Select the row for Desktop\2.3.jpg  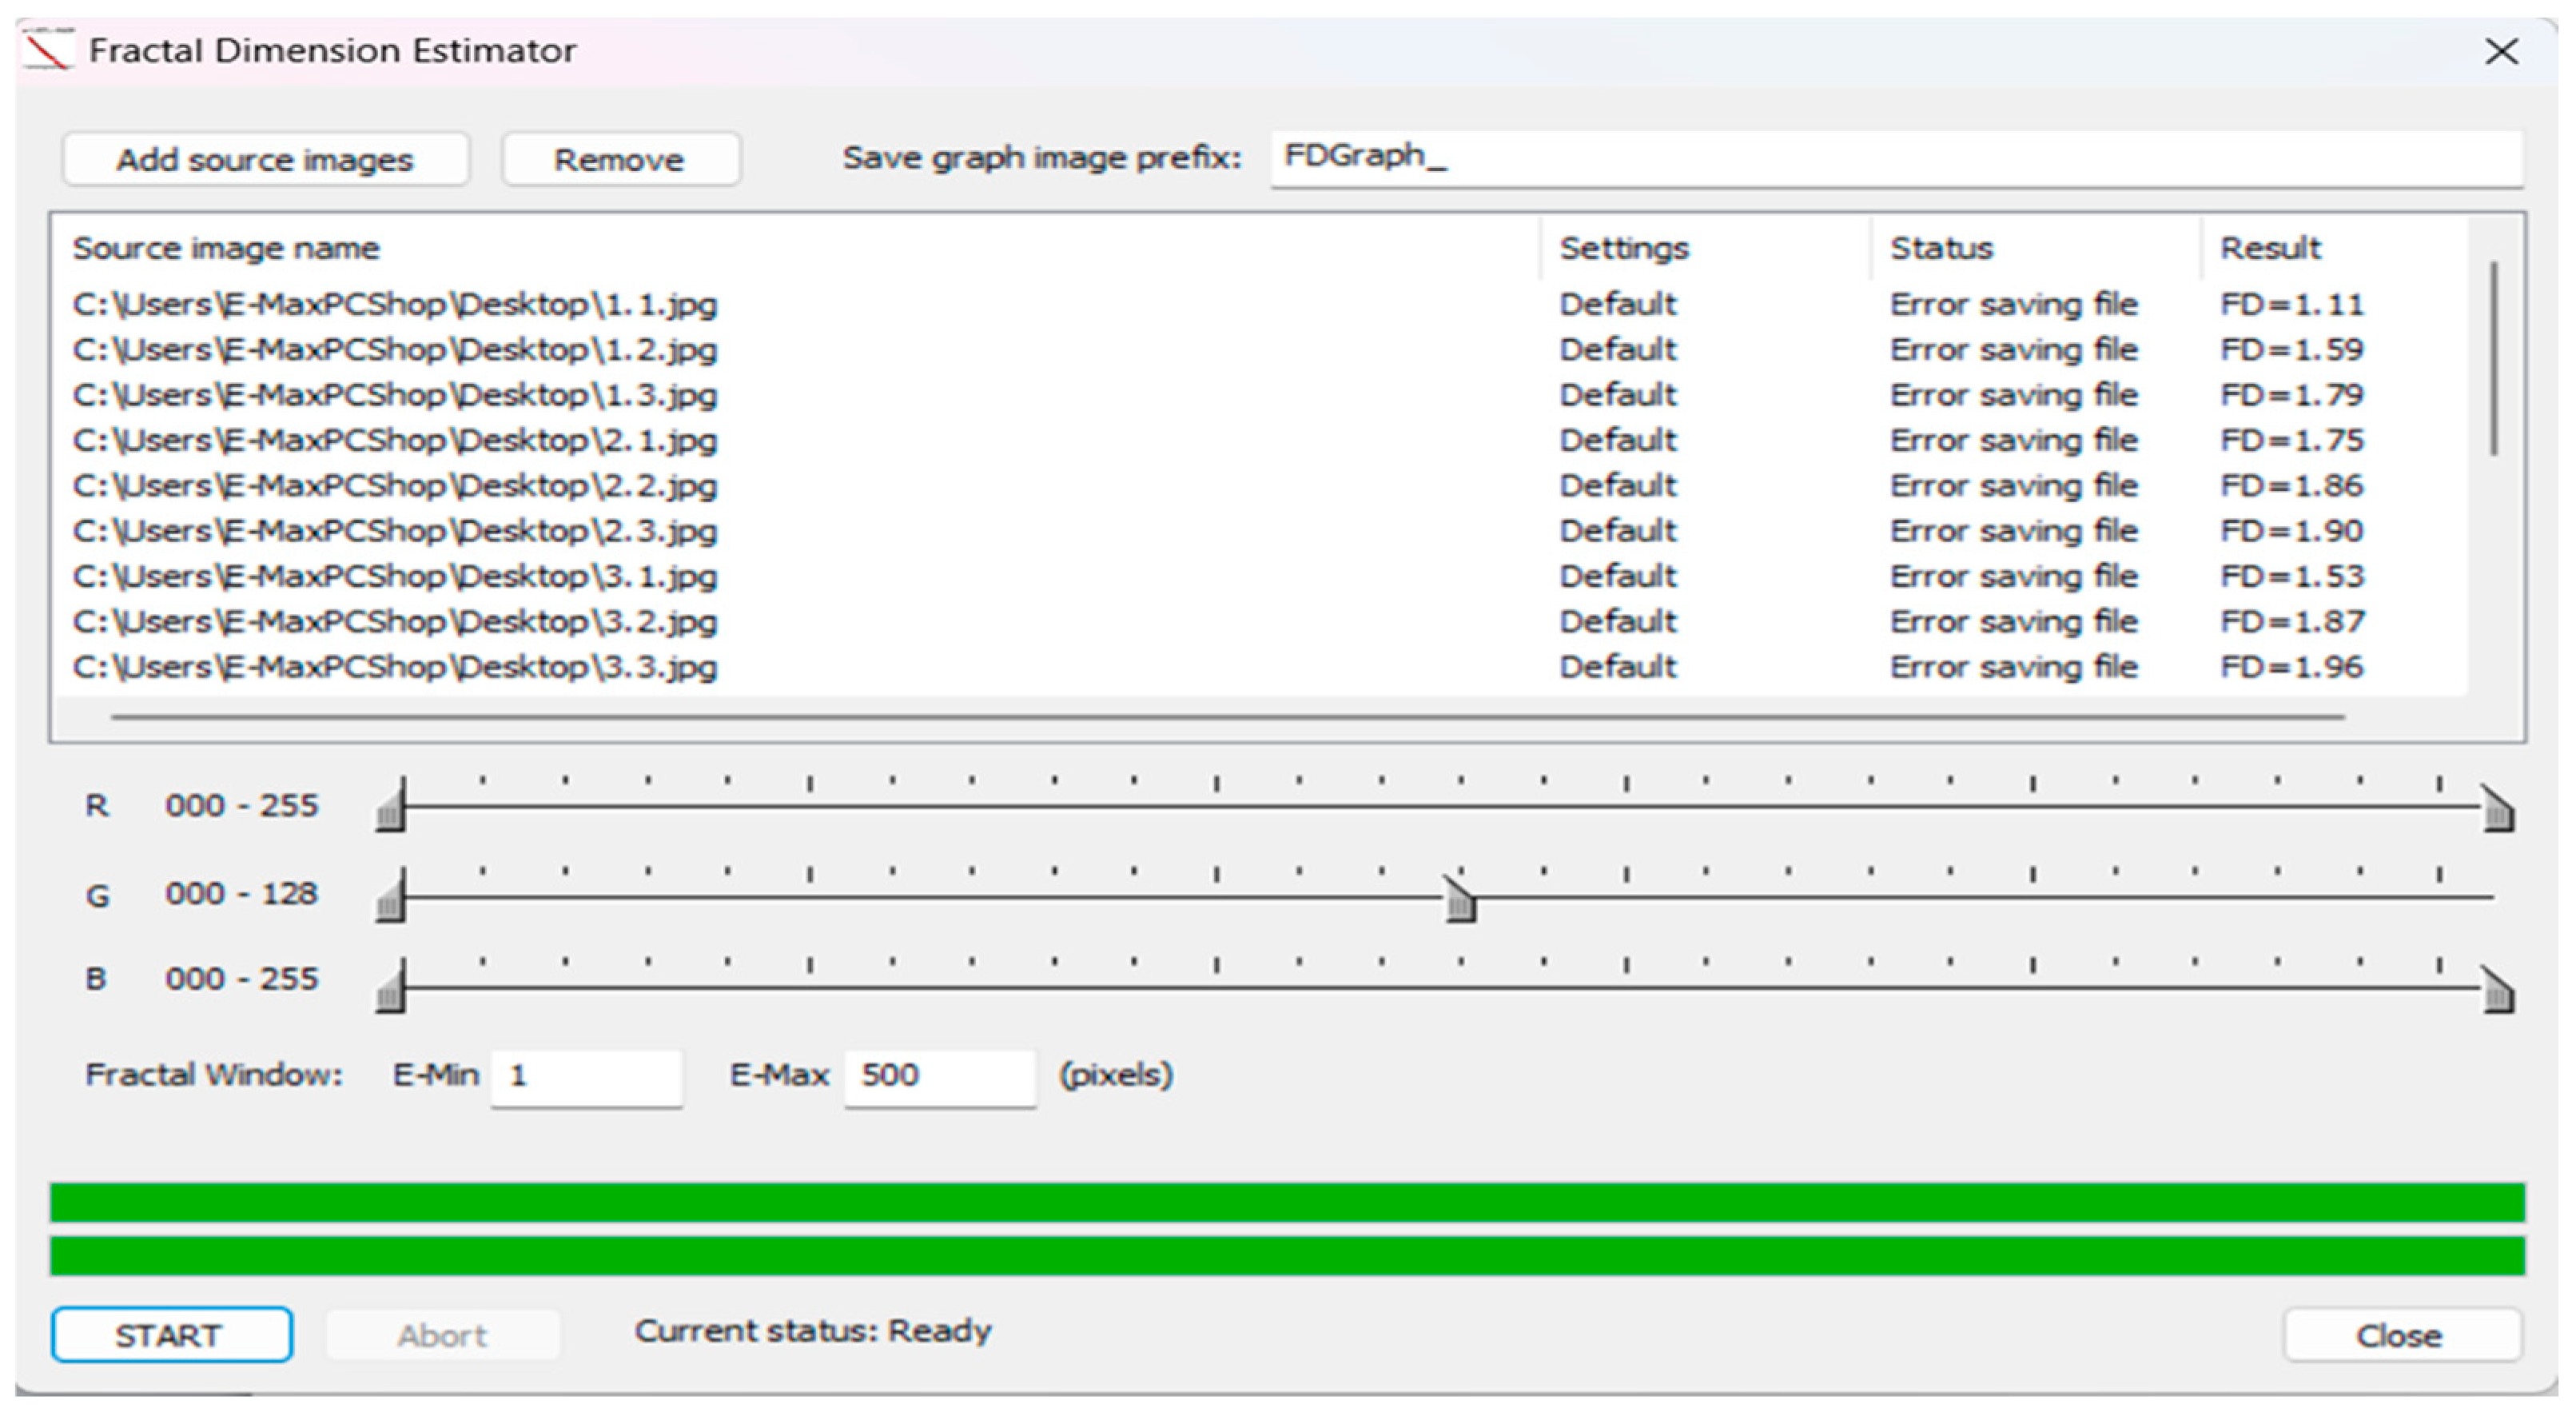1262,530
